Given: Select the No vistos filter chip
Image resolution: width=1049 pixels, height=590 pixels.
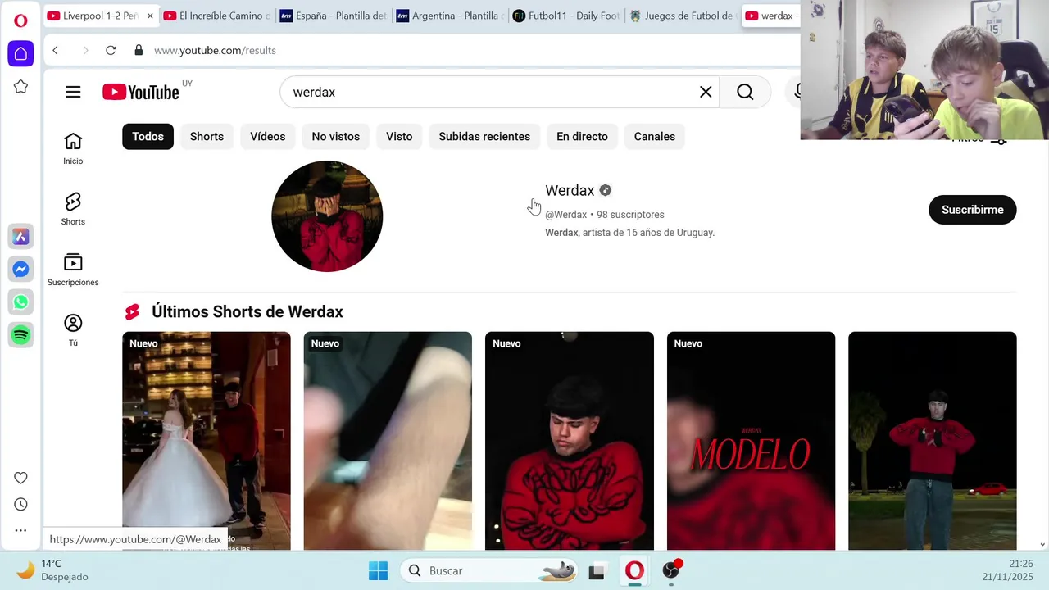Looking at the screenshot, I should pos(336,136).
